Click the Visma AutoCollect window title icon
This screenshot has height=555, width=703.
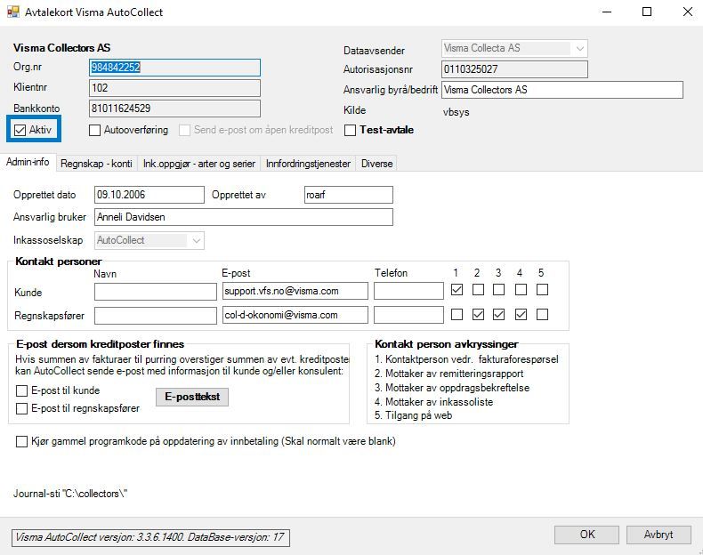[13, 12]
